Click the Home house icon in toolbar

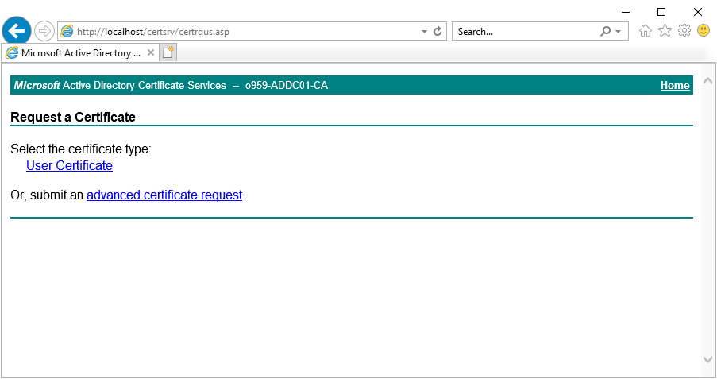(x=646, y=31)
